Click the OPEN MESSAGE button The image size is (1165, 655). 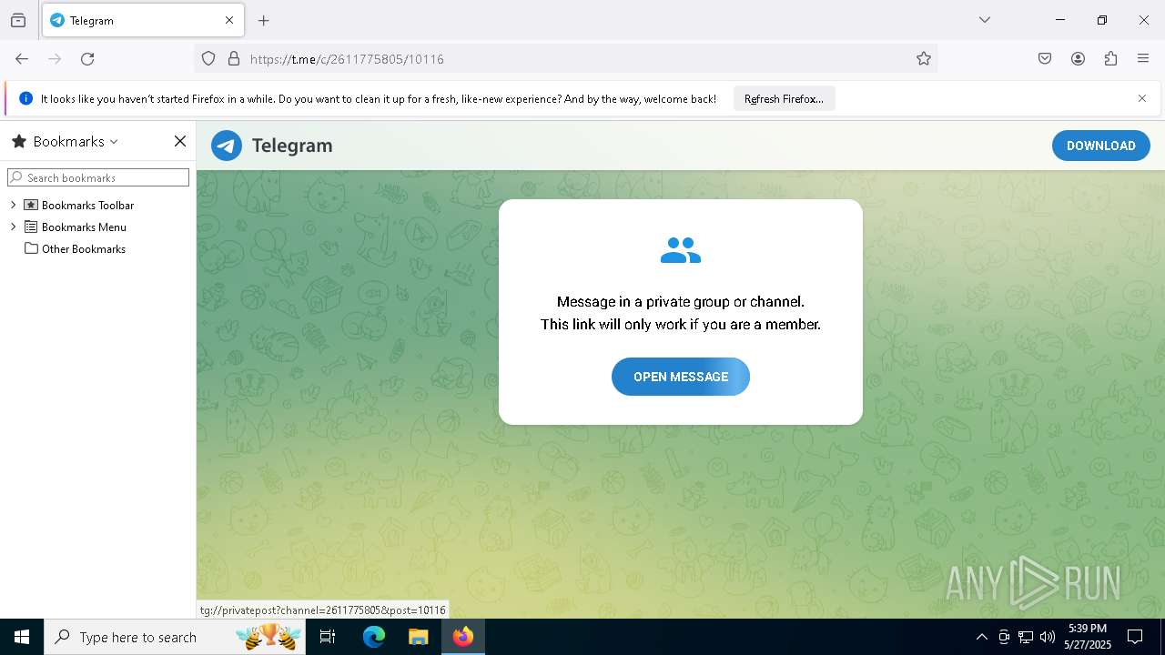click(x=681, y=377)
